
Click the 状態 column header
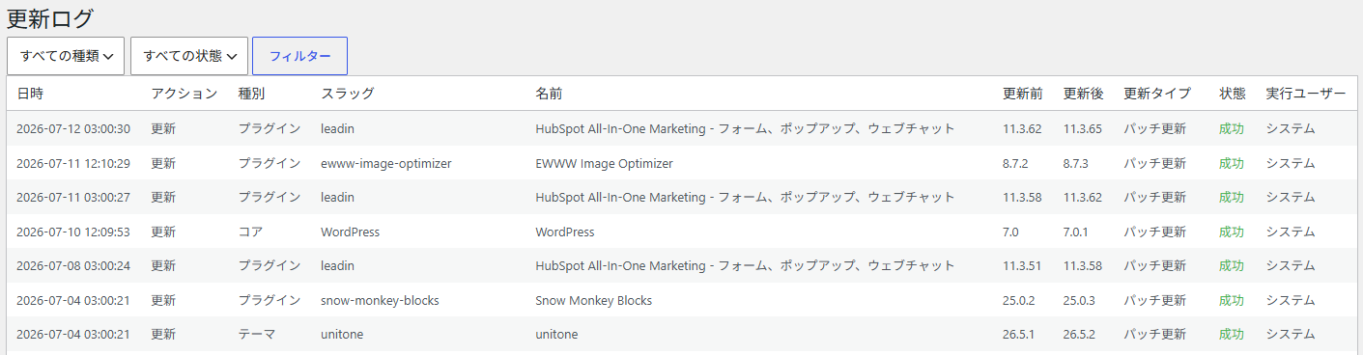[x=1232, y=94]
